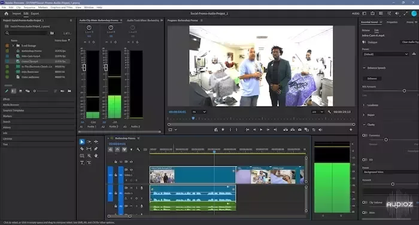Select the Ripple Edit tool
Viewport: 419px width, 225px height.
(x=96, y=142)
